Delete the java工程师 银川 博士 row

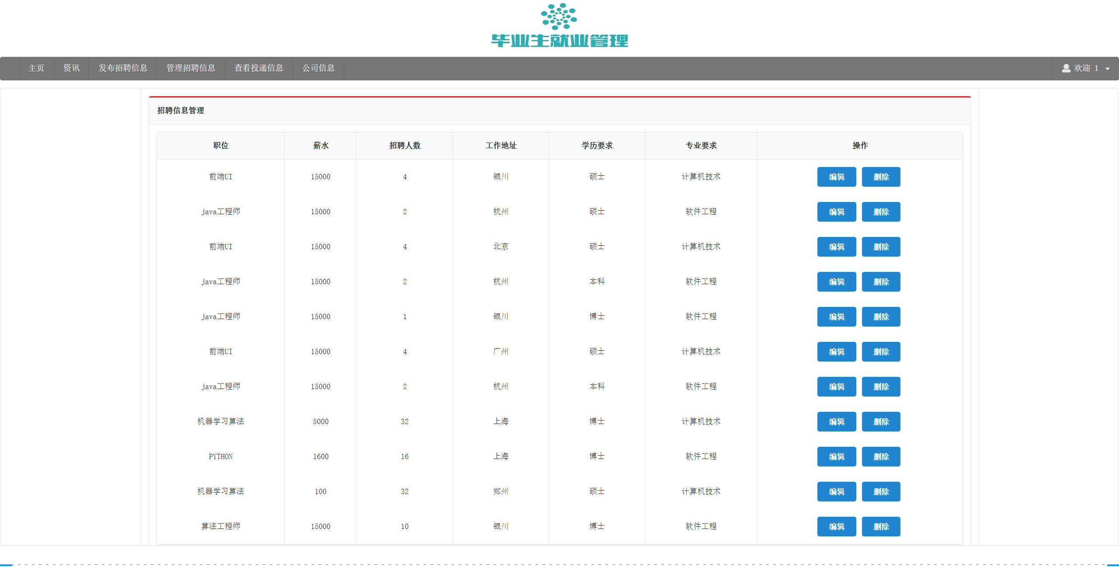point(881,317)
